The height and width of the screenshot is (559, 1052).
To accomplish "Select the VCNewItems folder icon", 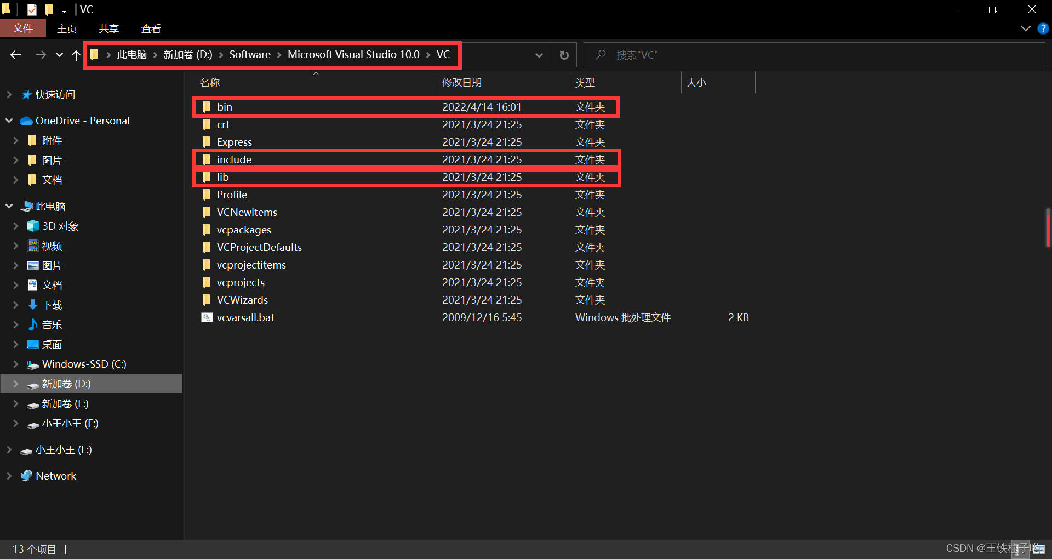I will [207, 212].
